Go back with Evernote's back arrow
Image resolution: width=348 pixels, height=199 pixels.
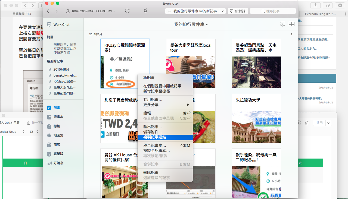pos(48,11)
